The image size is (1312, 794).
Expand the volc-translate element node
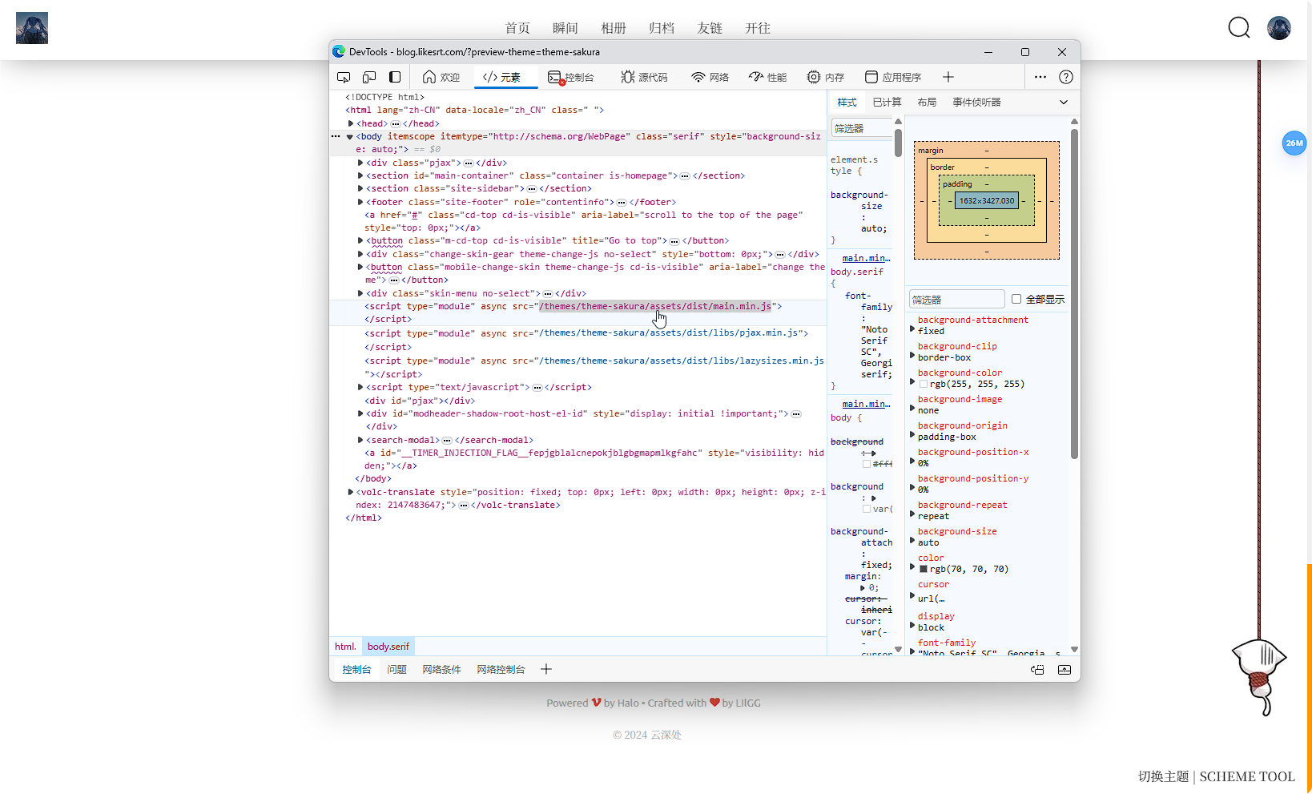click(x=351, y=492)
